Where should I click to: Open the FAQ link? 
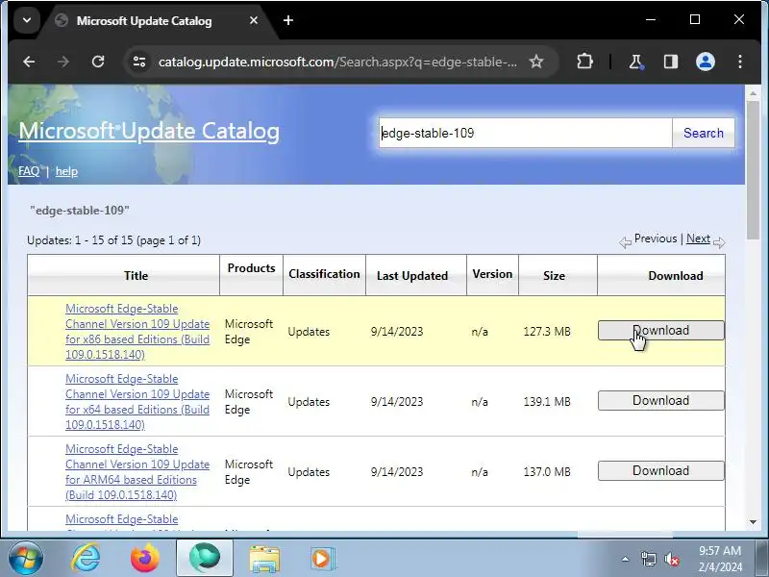coord(29,171)
